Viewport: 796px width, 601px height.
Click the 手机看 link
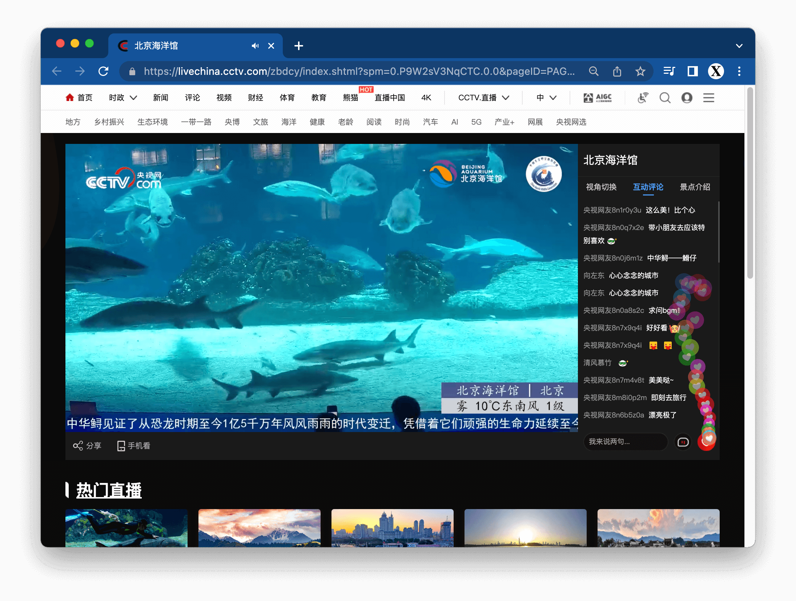[134, 446]
